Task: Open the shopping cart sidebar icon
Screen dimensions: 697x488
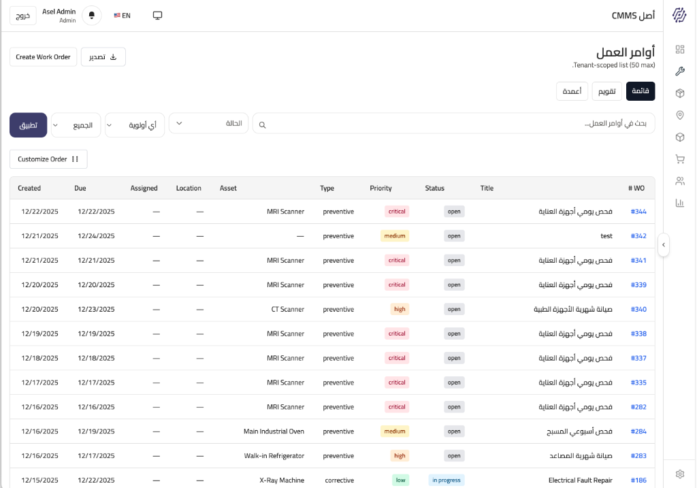Action: tap(679, 159)
